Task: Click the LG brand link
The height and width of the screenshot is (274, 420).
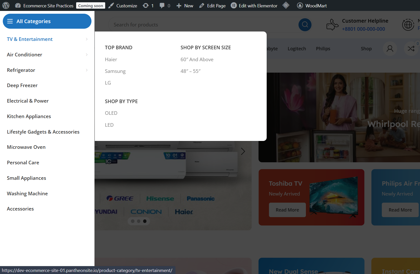Action: point(108,83)
